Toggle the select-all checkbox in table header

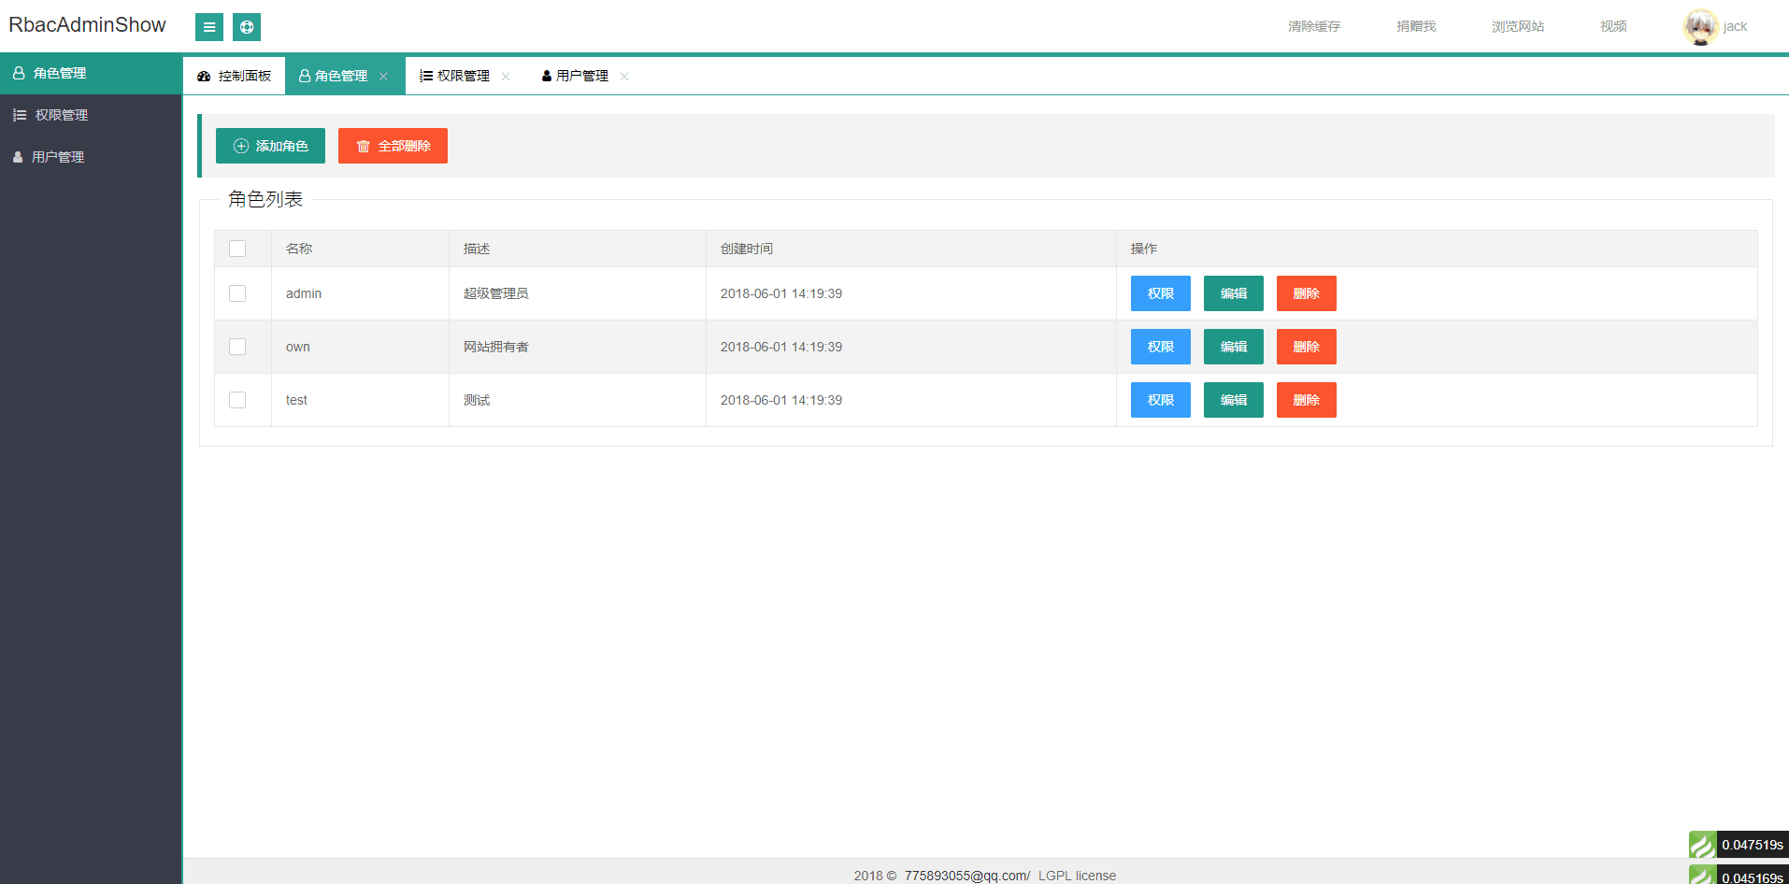237,249
